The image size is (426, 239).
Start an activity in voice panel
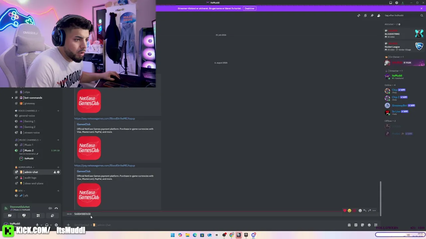point(38,215)
